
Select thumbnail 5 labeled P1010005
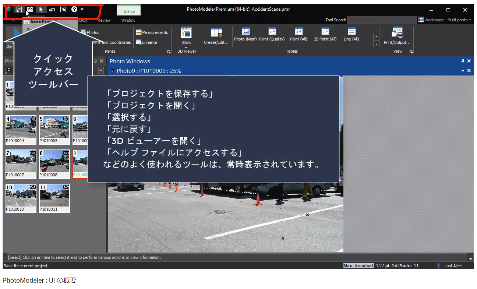point(54,130)
